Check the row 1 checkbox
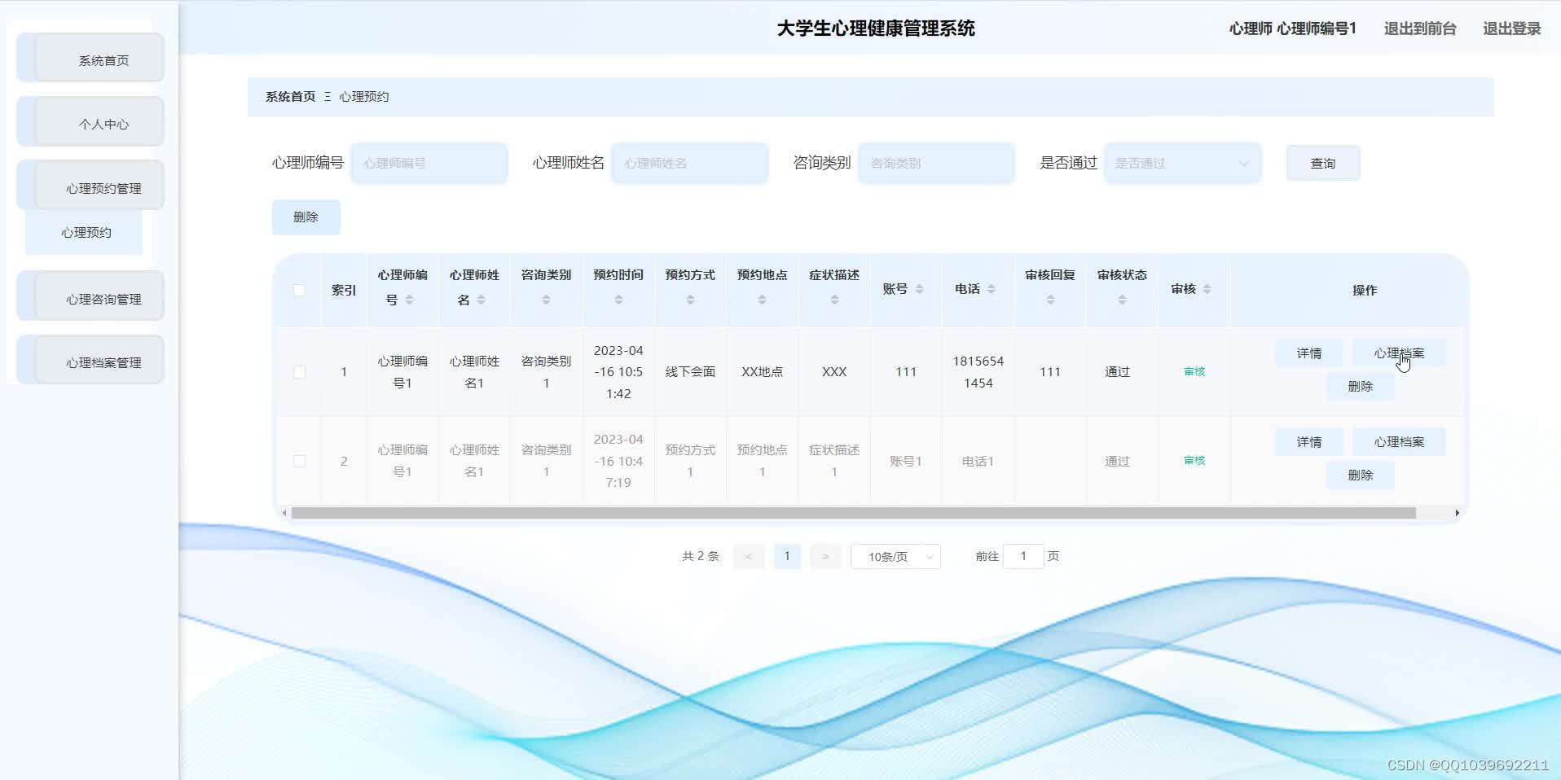This screenshot has height=780, width=1561. click(299, 372)
